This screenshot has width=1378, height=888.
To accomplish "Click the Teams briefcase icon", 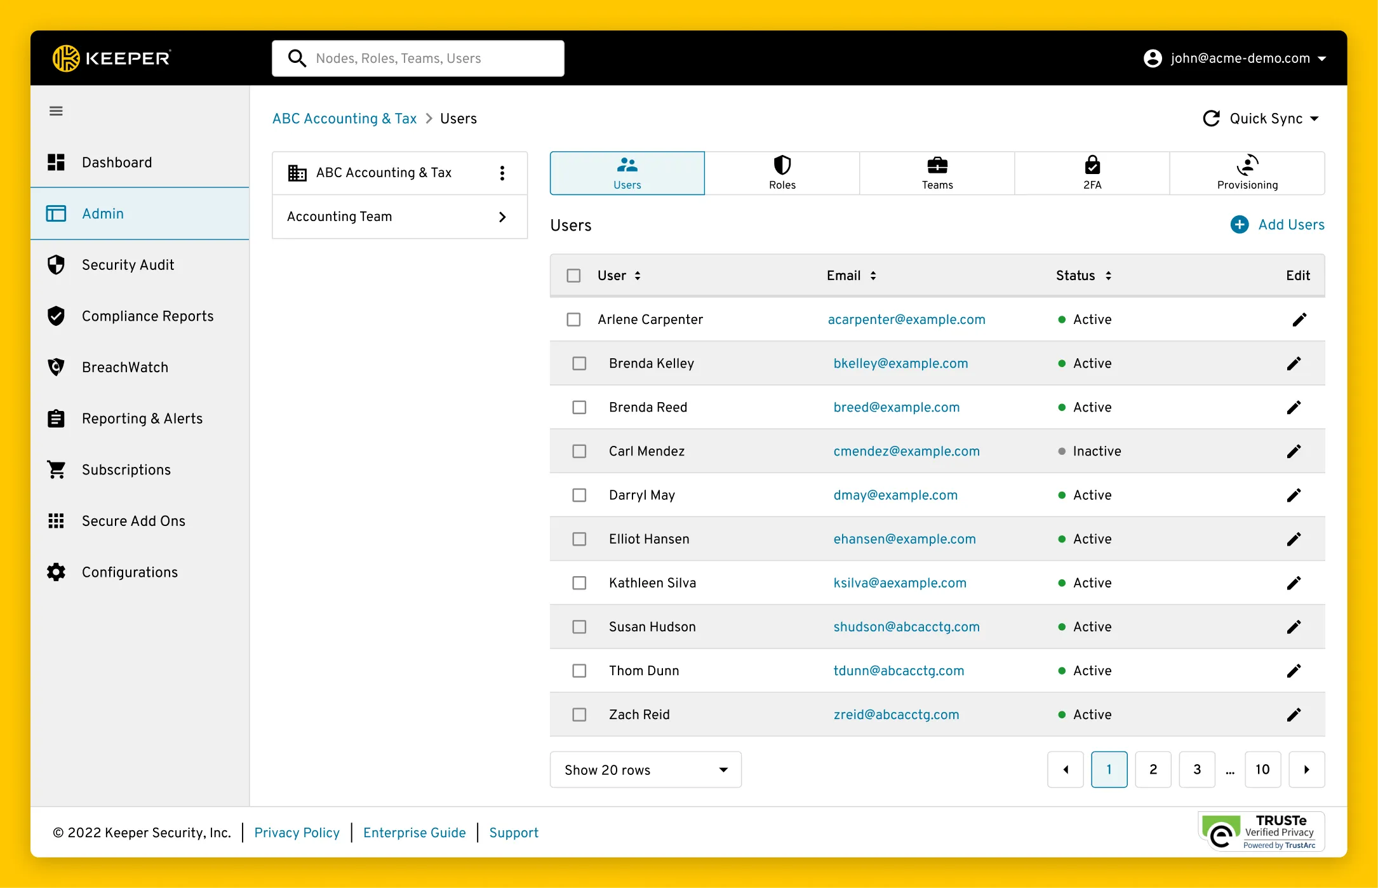I will (937, 165).
